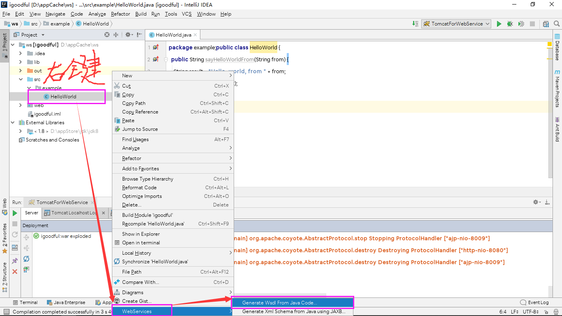Collapse the ws [igoodful] root node

click(12, 45)
